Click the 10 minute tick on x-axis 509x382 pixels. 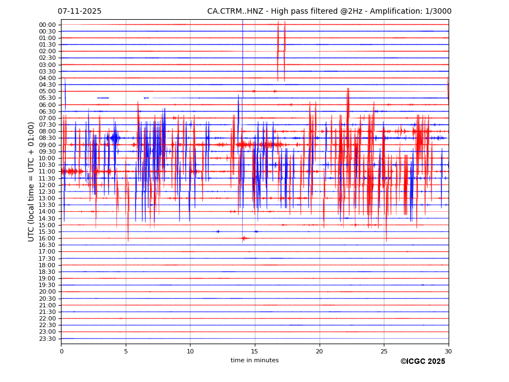190,351
